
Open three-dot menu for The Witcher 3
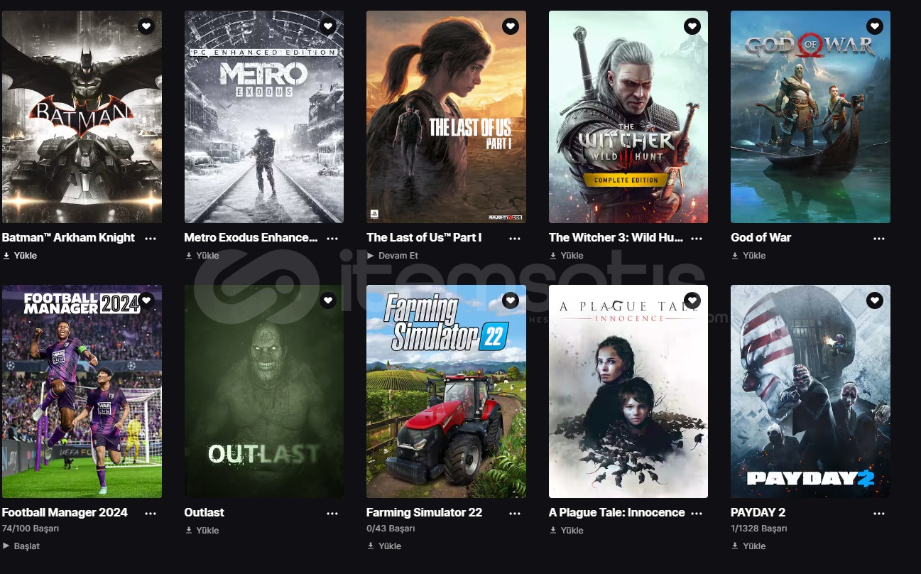[697, 238]
